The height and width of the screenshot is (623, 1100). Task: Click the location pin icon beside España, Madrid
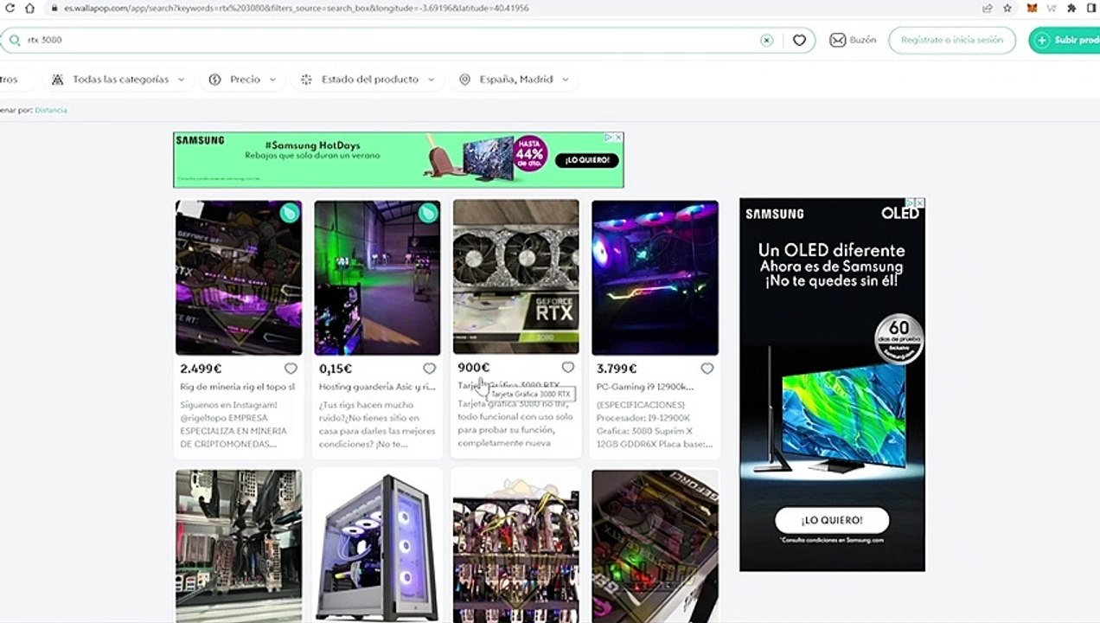coord(464,79)
